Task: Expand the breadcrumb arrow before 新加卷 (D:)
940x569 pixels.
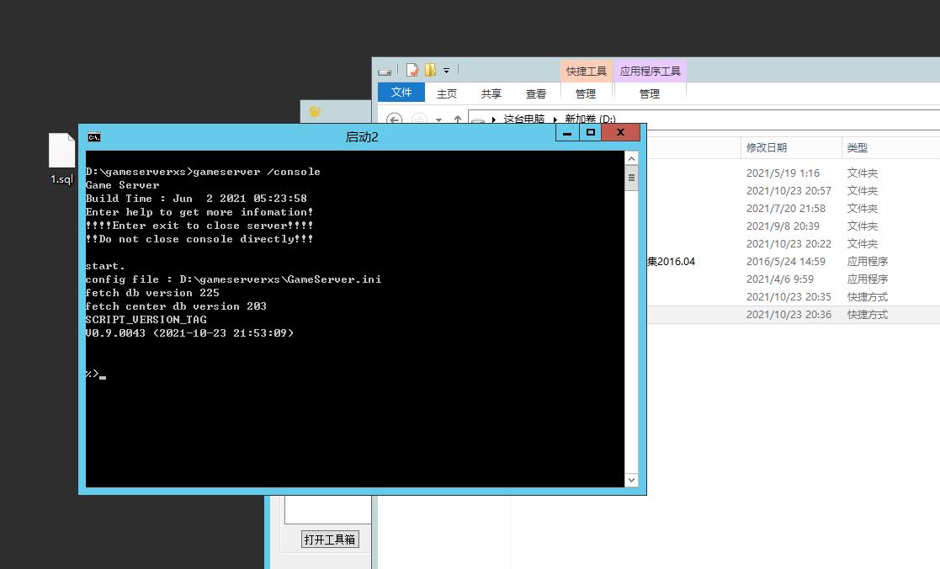Action: pos(555,120)
